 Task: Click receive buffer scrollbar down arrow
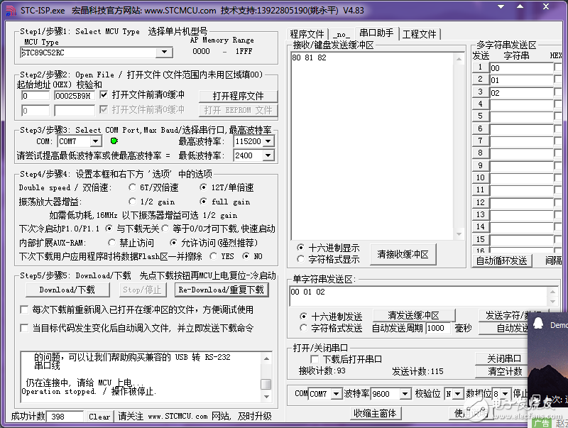pyautogui.click(x=459, y=234)
